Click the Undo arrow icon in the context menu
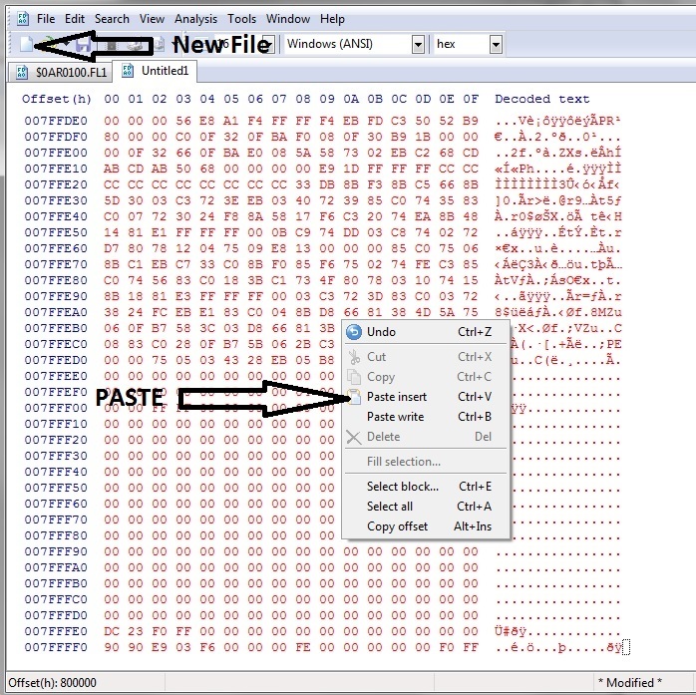Image resolution: width=696 pixels, height=695 pixels. click(x=354, y=332)
